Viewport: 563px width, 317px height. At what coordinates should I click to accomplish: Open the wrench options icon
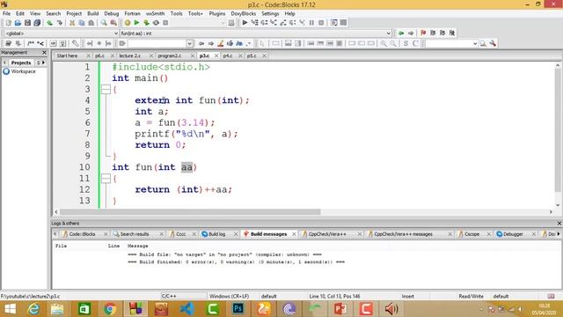pyautogui.click(x=493, y=43)
